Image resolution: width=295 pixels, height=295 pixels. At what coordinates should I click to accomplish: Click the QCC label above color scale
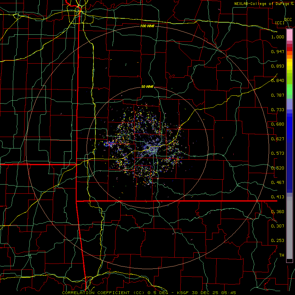click(288, 20)
